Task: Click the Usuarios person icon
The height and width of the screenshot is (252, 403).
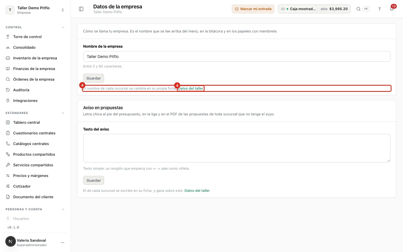Action: [x=8, y=219]
